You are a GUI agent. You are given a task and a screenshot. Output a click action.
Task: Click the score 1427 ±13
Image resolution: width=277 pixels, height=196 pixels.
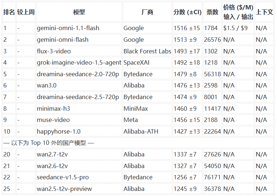click(187, 132)
